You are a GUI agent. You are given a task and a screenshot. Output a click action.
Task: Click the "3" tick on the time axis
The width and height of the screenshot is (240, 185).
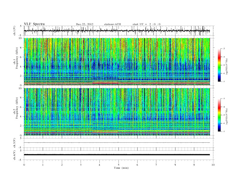click(x=81, y=165)
